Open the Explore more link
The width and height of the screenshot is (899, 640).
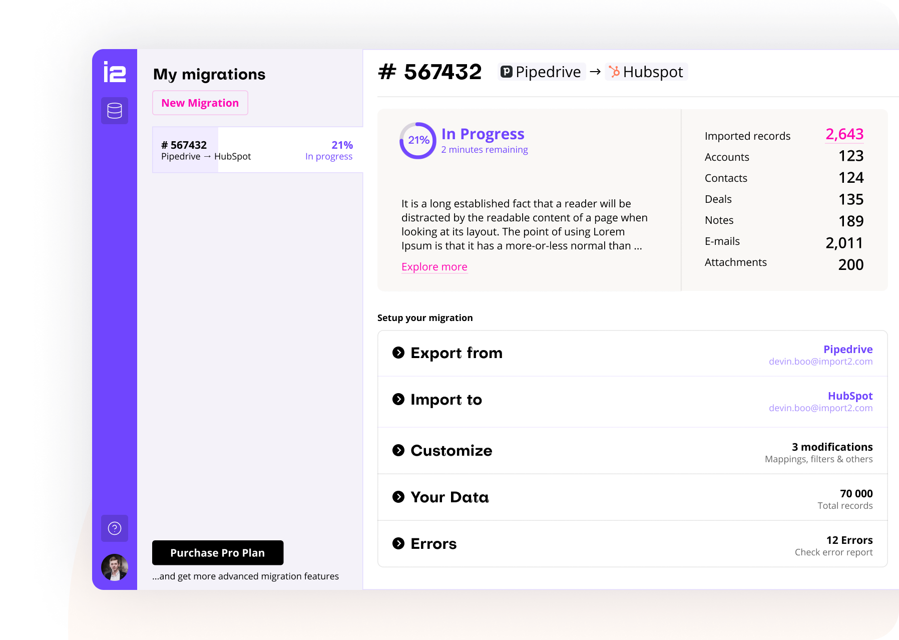tap(433, 266)
